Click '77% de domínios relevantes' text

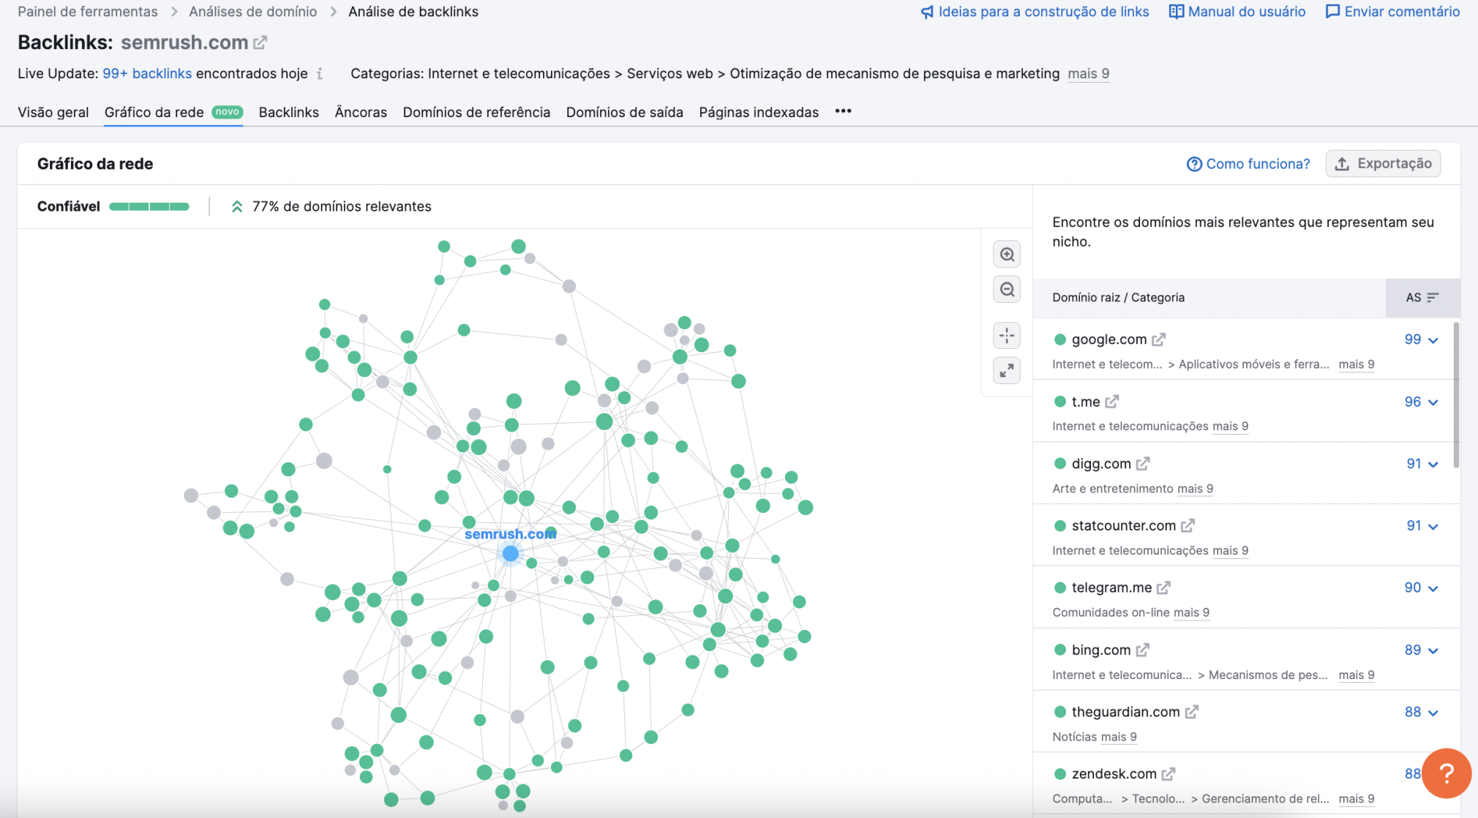pos(342,206)
